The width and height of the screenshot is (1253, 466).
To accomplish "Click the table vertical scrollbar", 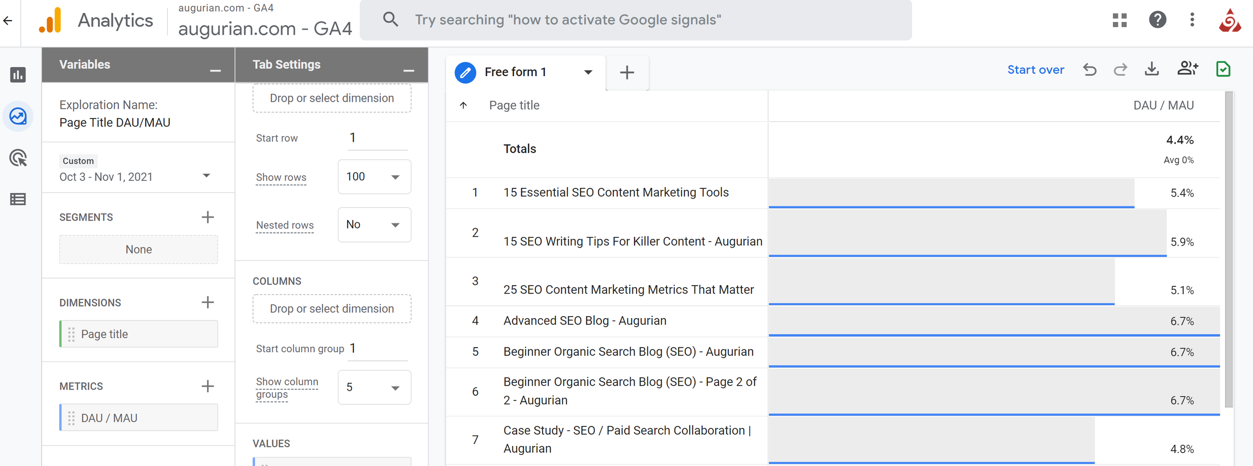I will 1229,250.
